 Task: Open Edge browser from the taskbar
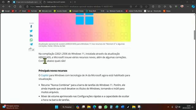pos(95,107)
